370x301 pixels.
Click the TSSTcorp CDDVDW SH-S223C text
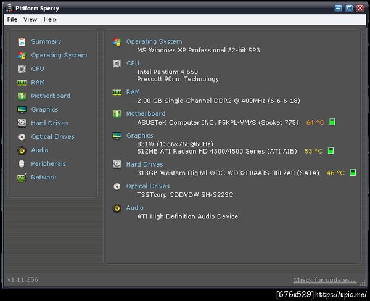(x=185, y=195)
